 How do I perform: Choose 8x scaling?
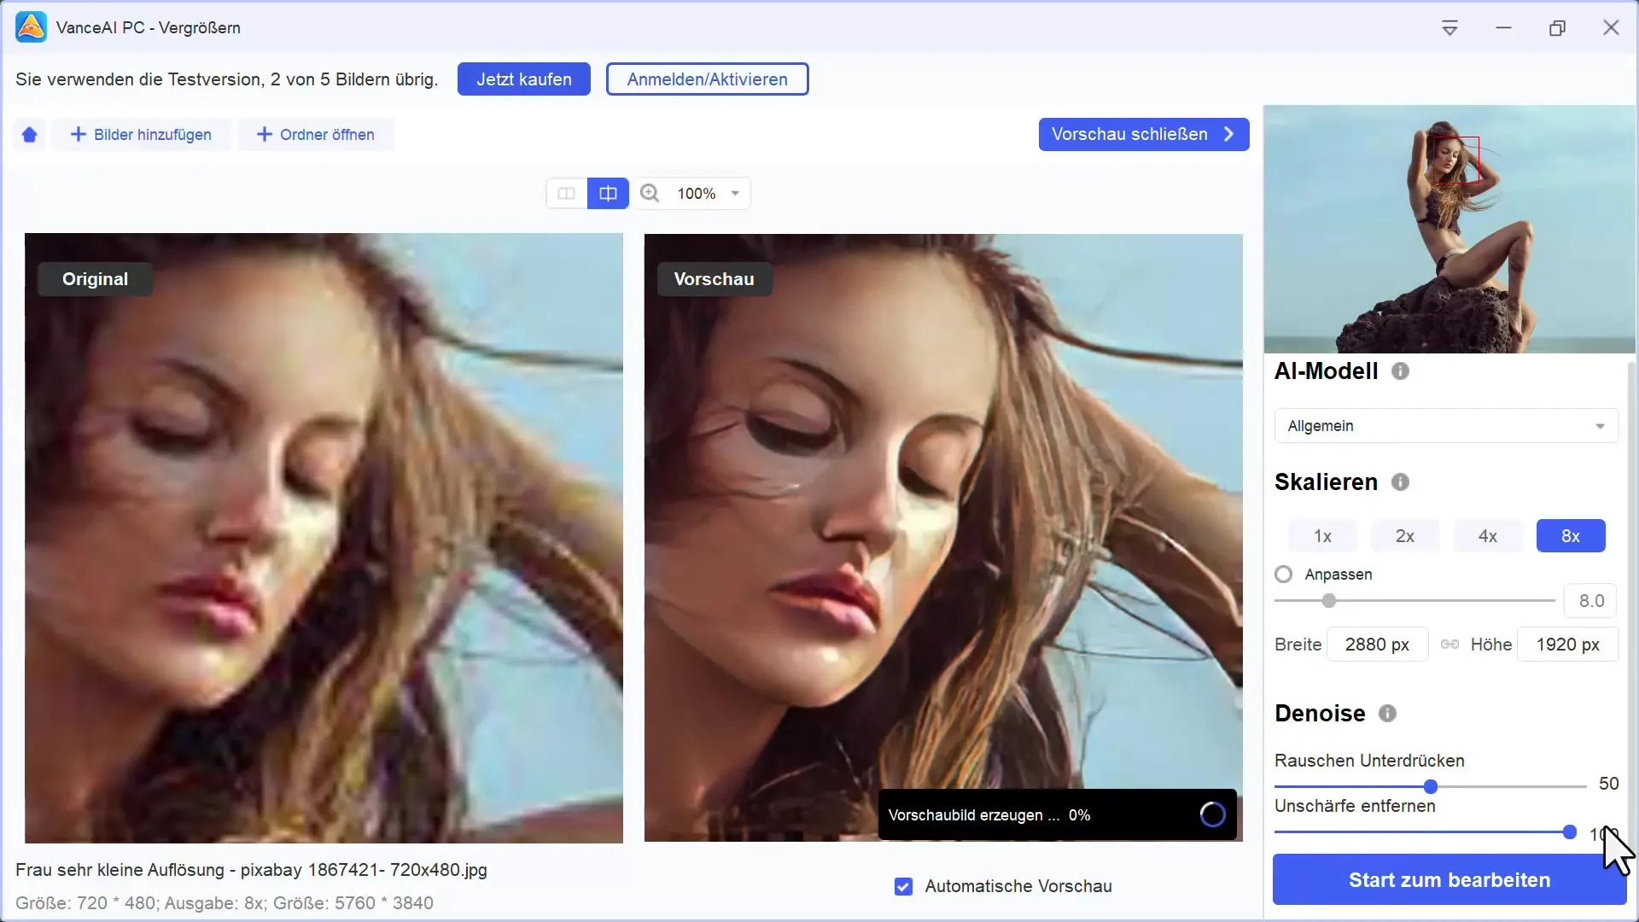coord(1571,536)
